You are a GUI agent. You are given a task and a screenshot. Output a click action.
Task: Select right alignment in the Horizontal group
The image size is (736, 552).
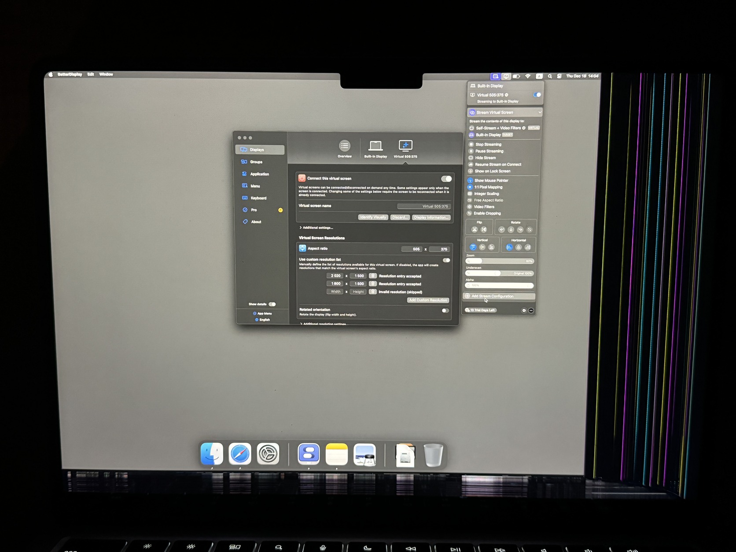(528, 247)
